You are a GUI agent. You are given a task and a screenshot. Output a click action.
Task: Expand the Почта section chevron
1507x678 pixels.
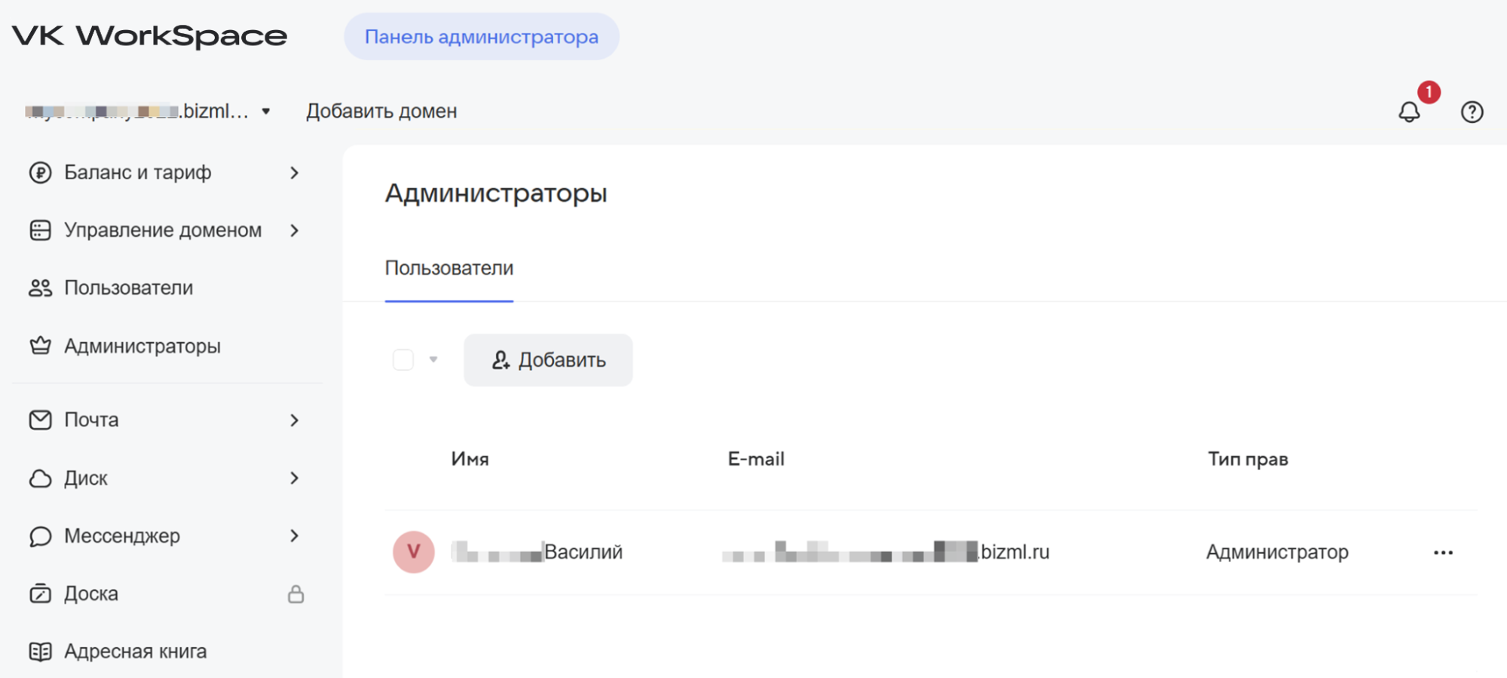coord(294,420)
